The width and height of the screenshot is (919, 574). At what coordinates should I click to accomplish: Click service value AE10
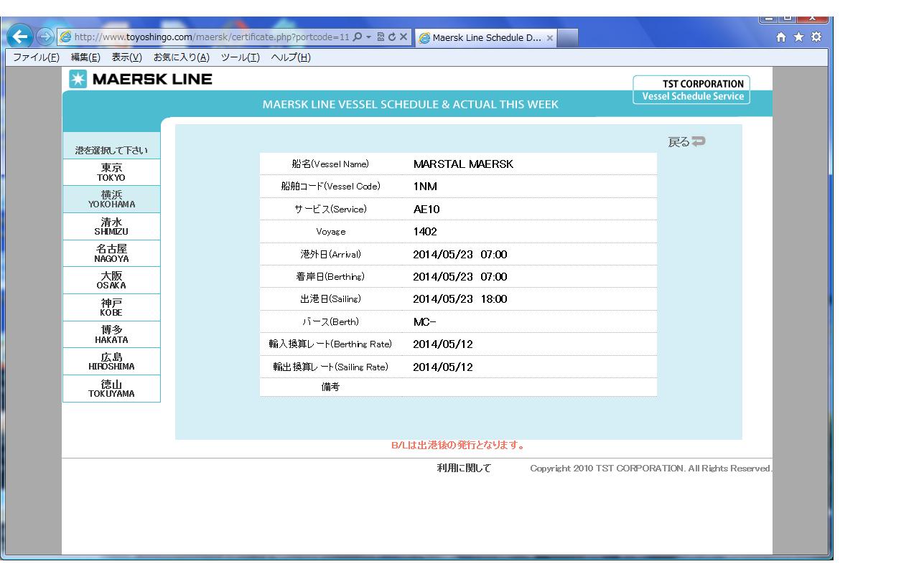(x=426, y=210)
